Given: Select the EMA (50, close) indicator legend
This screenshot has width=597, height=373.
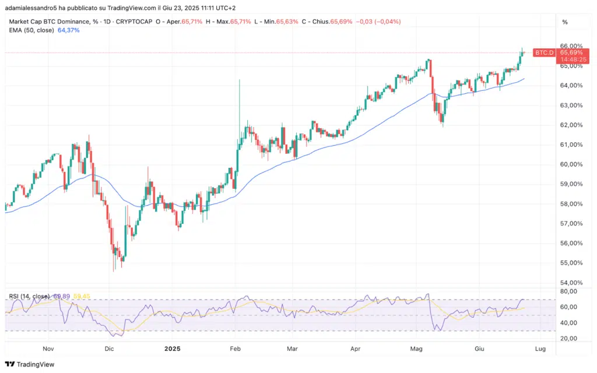Looking at the screenshot, I should click(x=30, y=30).
